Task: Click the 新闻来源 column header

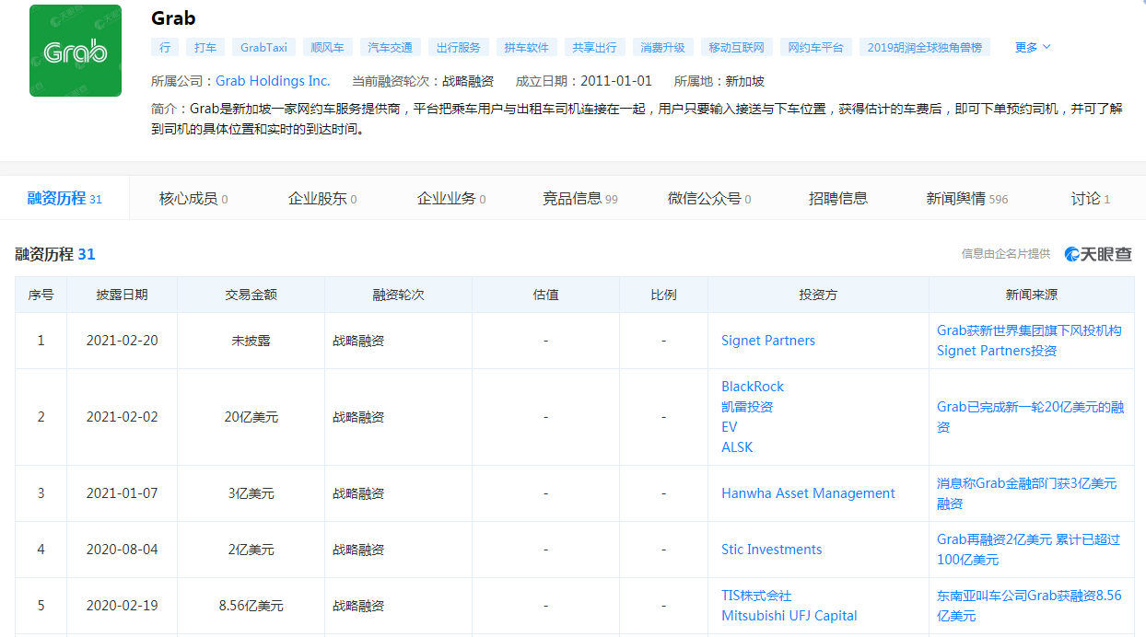Action: tap(1032, 295)
